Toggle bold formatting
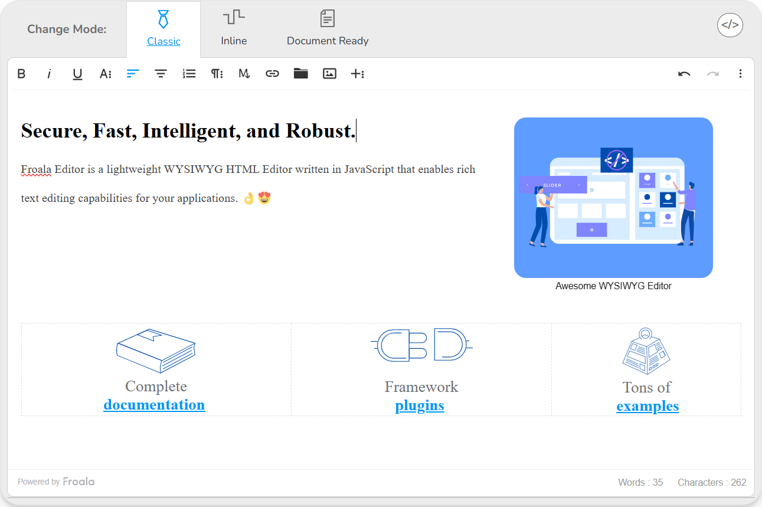Image resolution: width=762 pixels, height=507 pixels. click(22, 73)
